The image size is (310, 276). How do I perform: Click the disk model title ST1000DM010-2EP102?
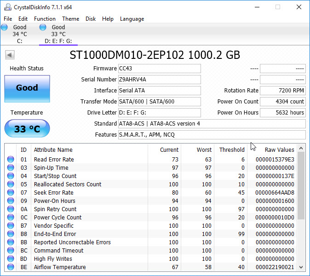click(127, 55)
